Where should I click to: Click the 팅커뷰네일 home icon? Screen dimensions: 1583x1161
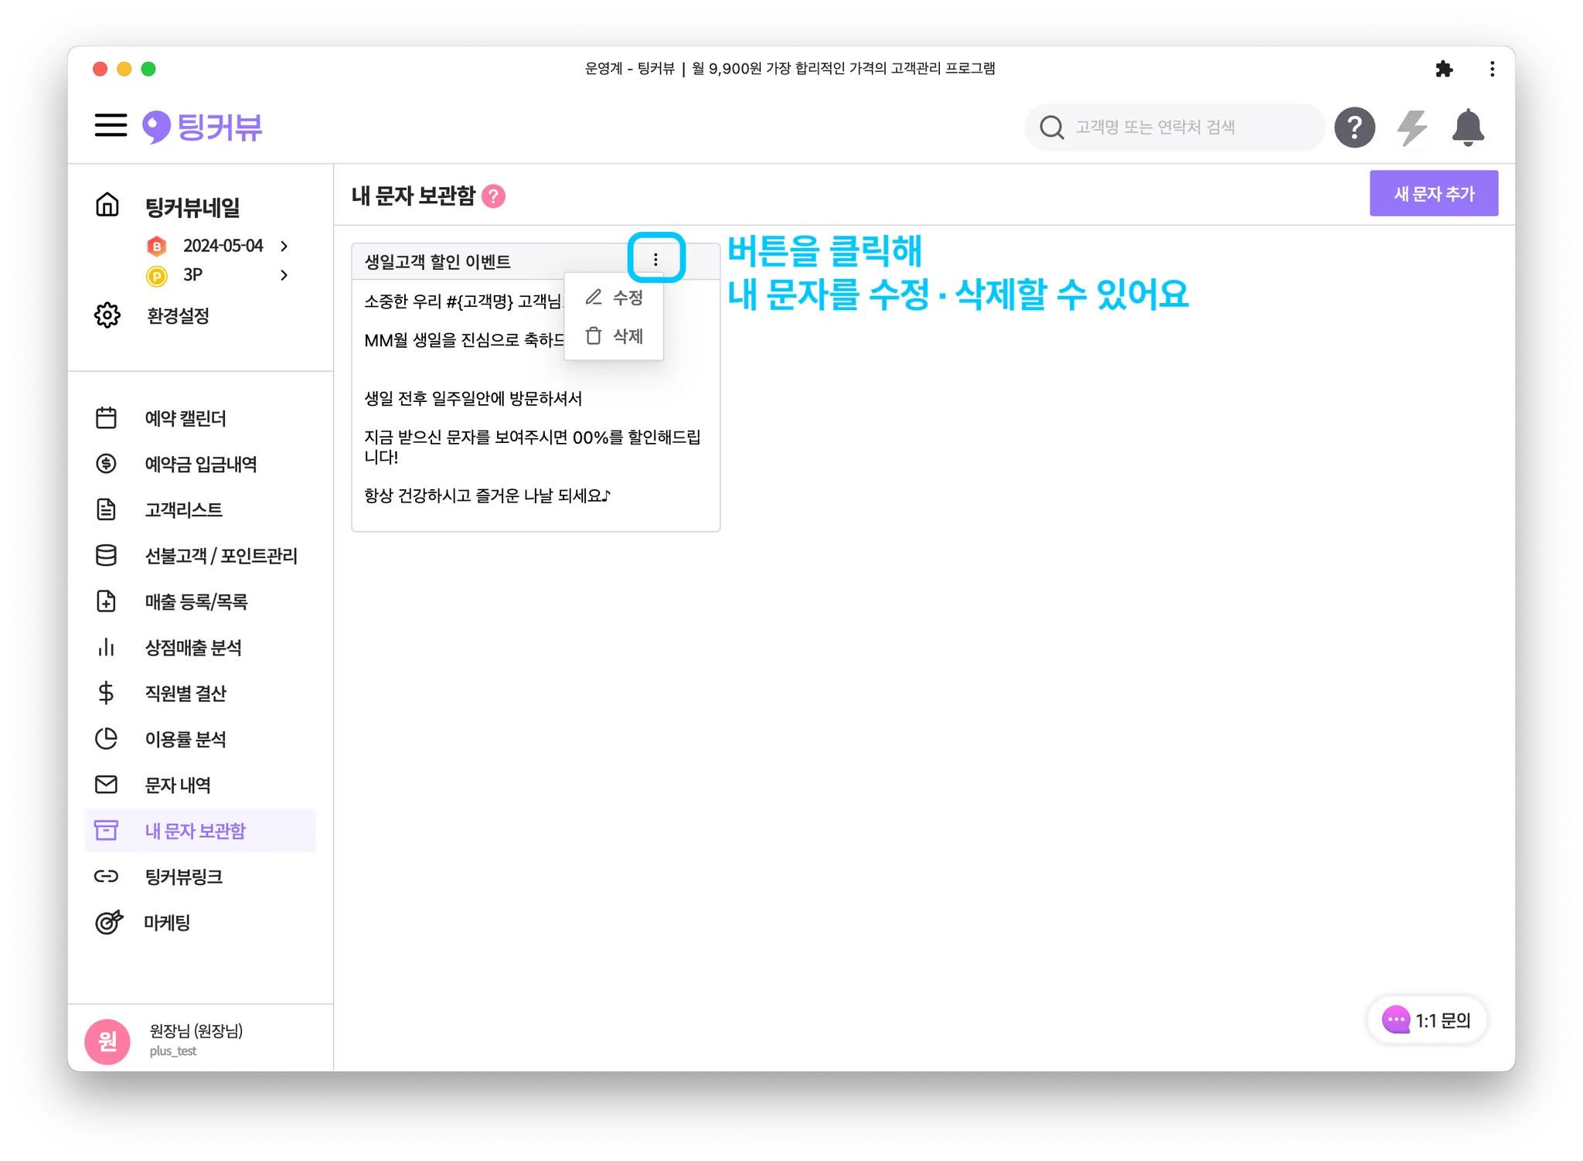pos(107,205)
